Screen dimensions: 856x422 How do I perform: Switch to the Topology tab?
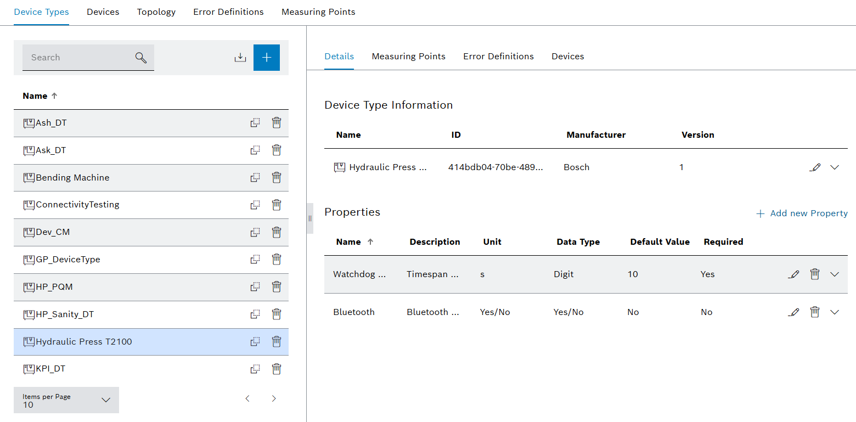(x=156, y=12)
